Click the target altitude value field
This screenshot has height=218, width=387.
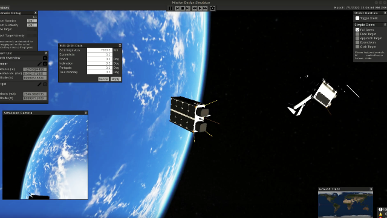point(35,98)
